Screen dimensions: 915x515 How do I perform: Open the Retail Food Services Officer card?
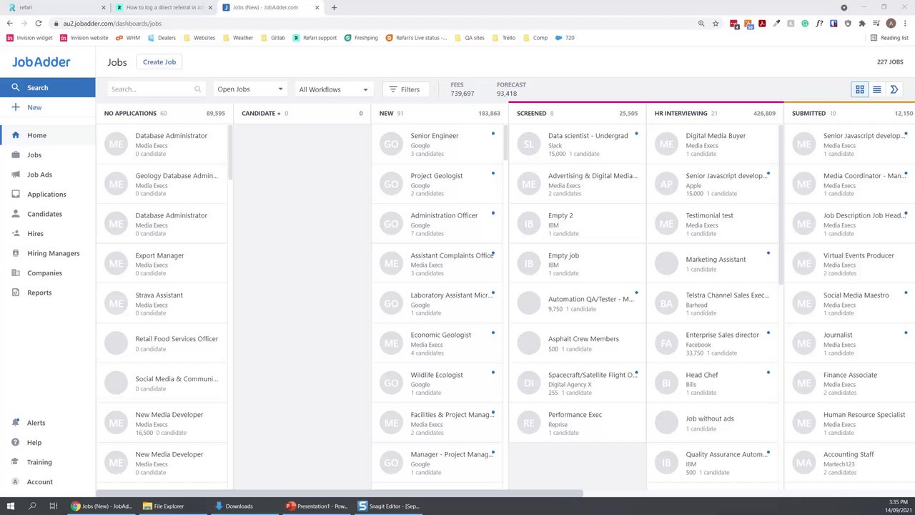click(162, 343)
